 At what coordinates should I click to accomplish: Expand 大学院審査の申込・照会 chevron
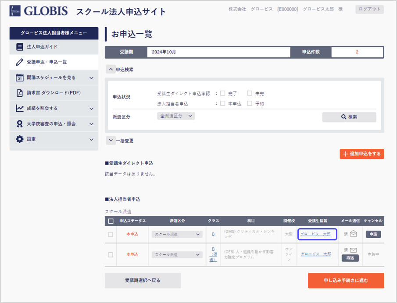pos(91,124)
